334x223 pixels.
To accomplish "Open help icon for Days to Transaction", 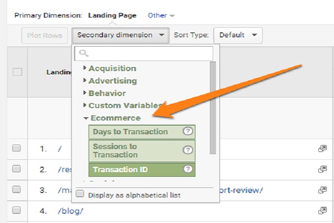I will (x=188, y=131).
